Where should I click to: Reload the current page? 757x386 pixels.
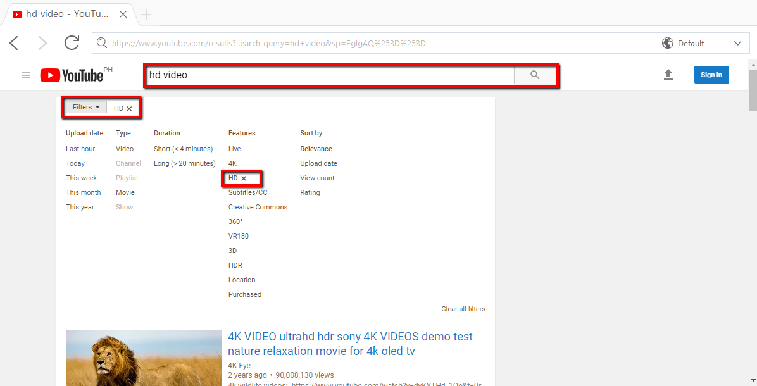72,43
